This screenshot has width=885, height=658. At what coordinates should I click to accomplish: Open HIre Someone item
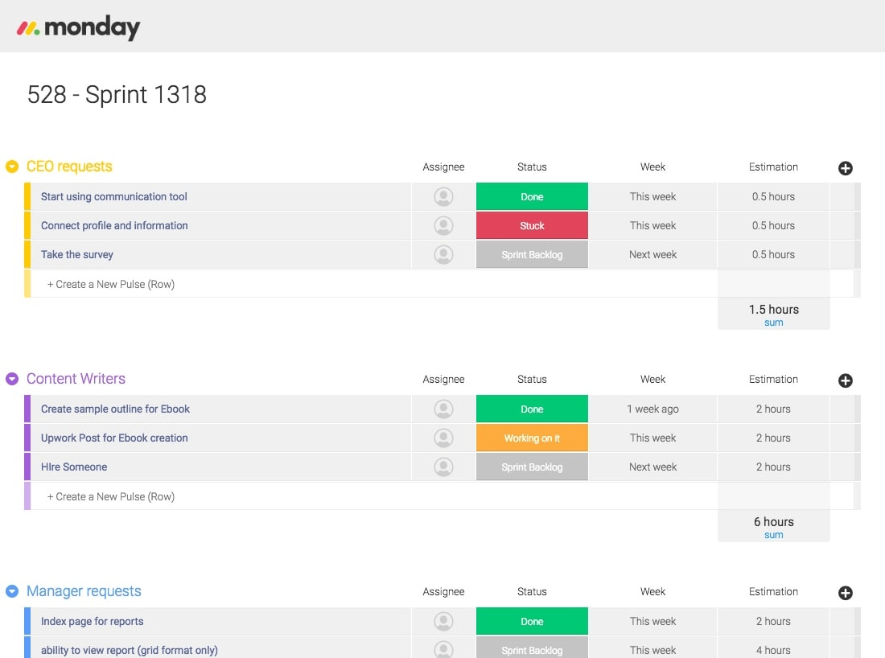click(x=74, y=467)
